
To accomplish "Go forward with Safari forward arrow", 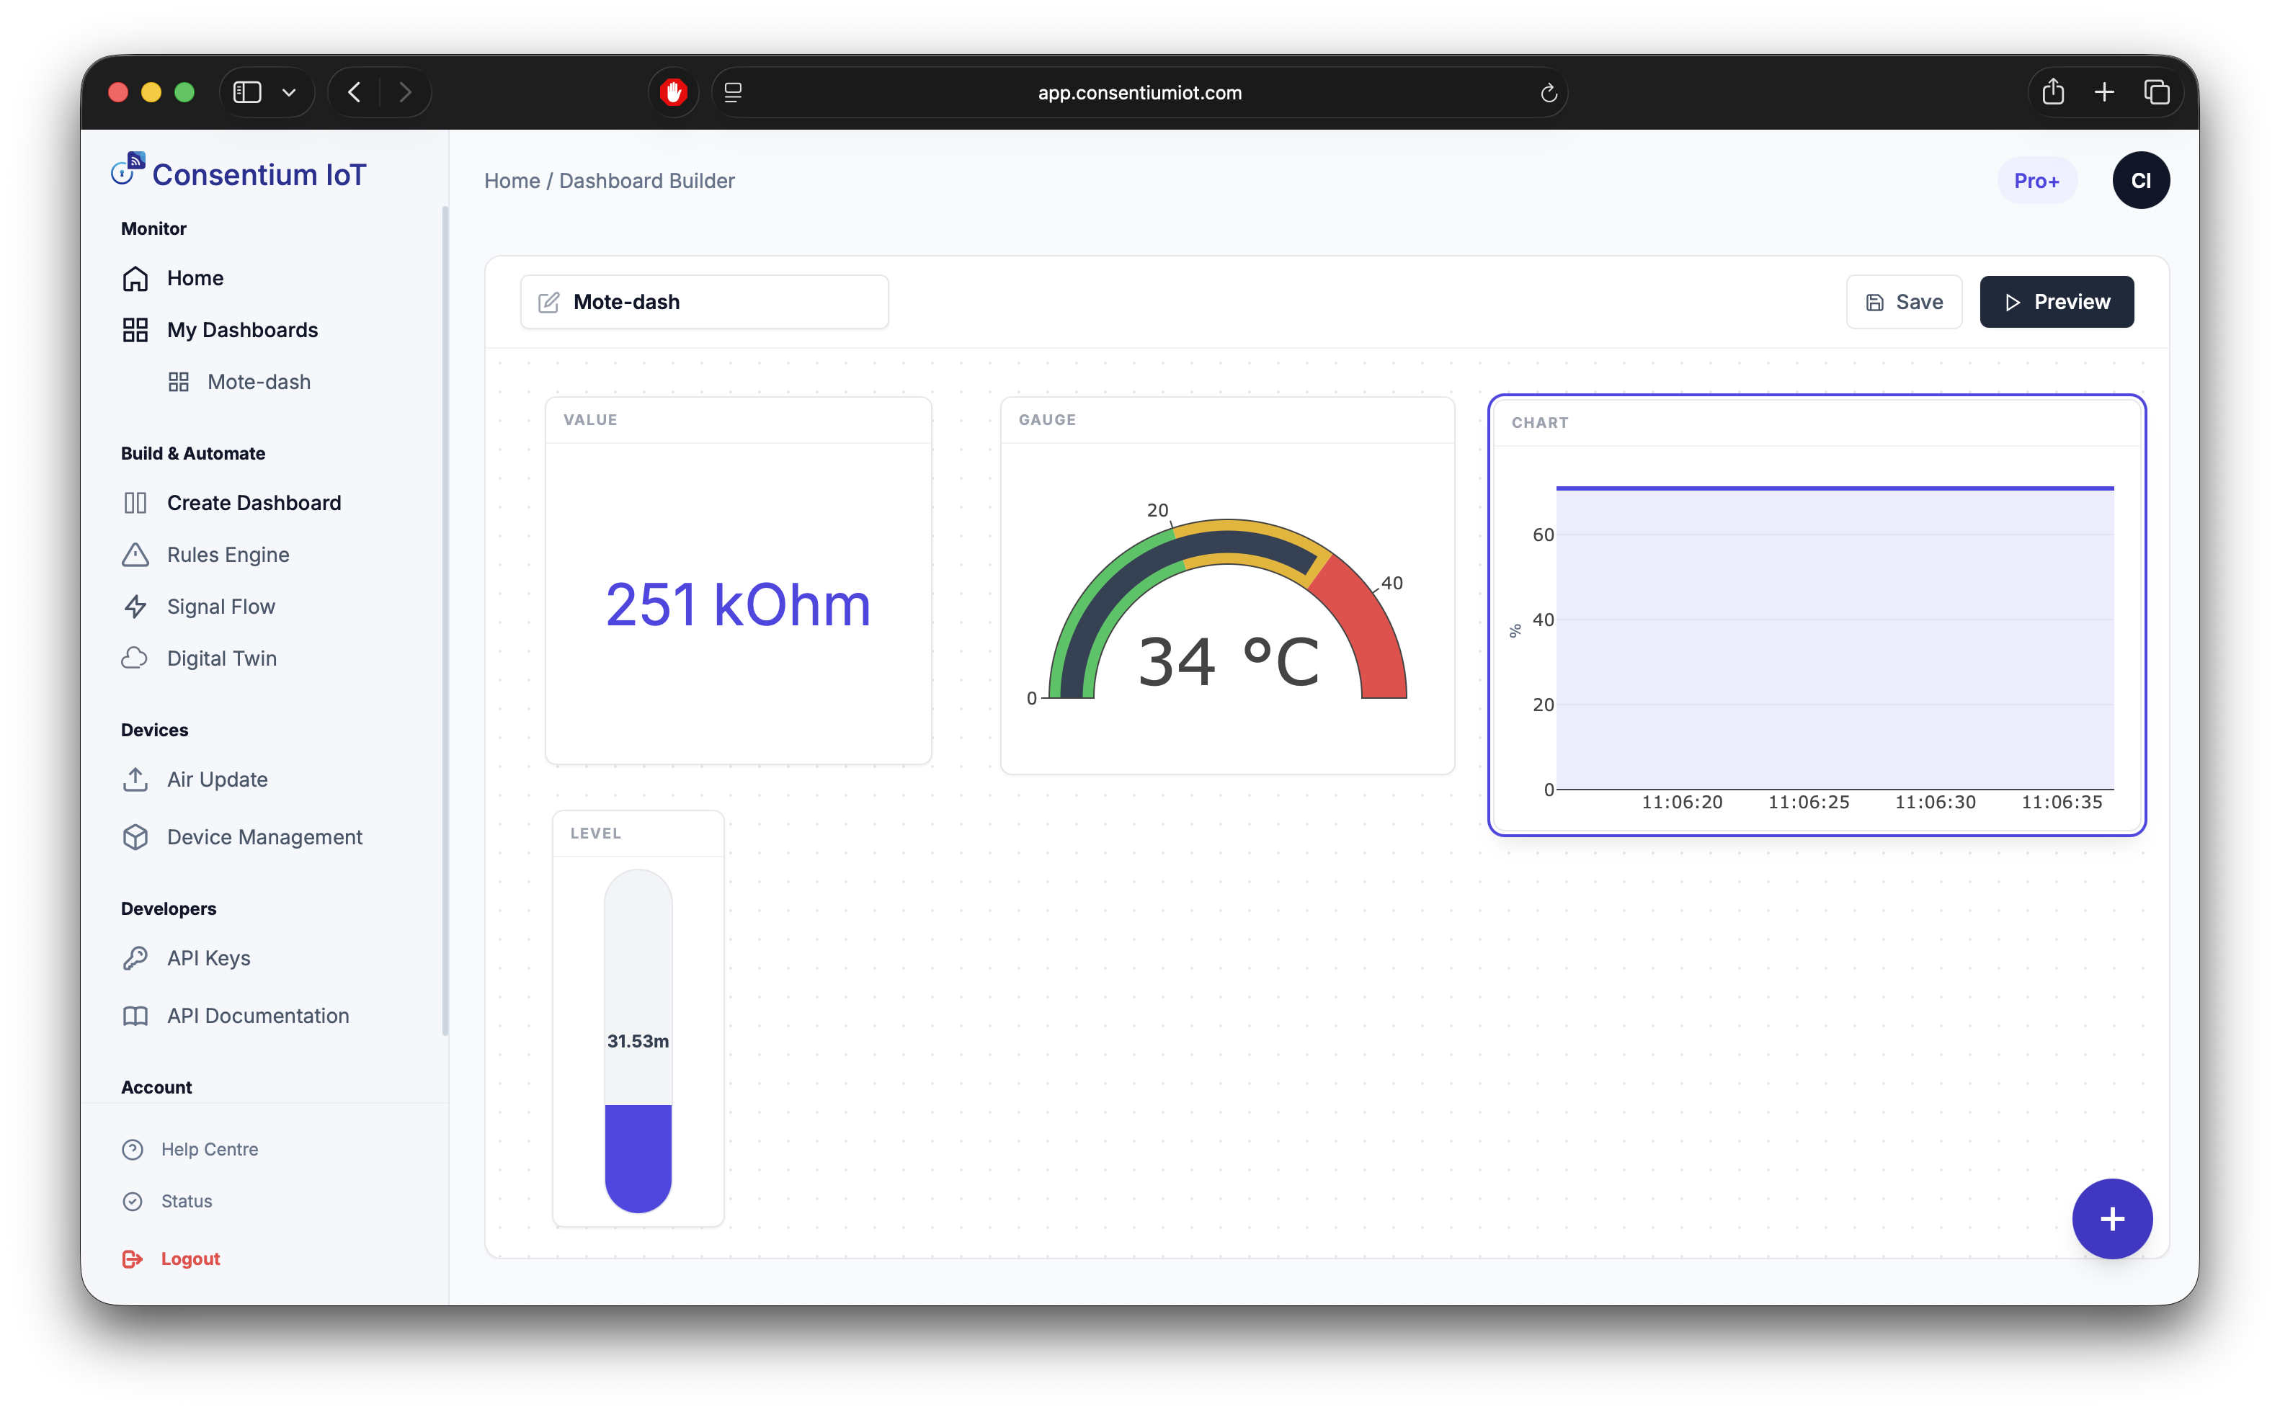I will click(x=404, y=91).
